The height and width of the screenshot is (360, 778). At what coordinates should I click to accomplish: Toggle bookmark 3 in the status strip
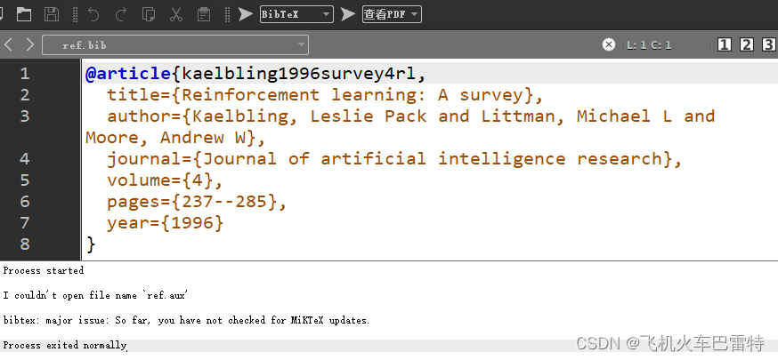[x=767, y=44]
